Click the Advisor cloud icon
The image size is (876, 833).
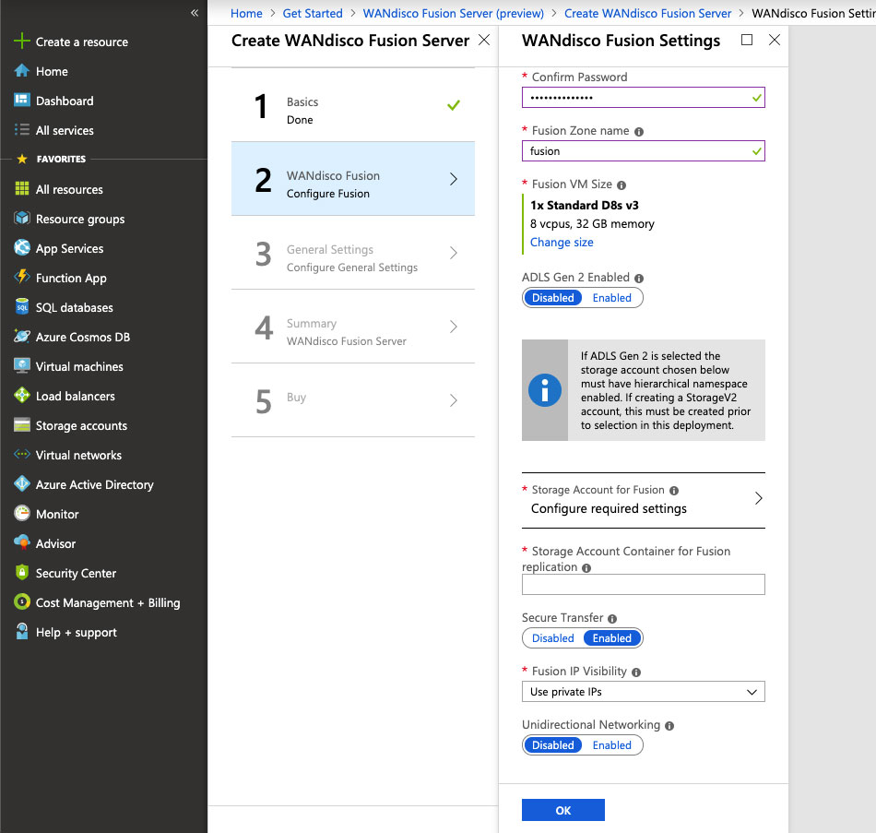point(22,542)
